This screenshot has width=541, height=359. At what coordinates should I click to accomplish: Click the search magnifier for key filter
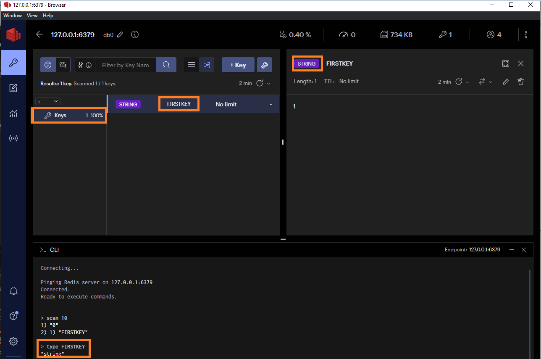166,65
